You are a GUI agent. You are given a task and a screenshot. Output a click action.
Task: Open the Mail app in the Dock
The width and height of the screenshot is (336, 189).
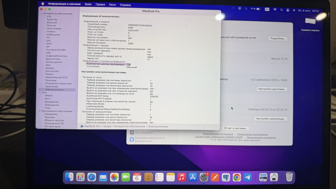[103, 177]
